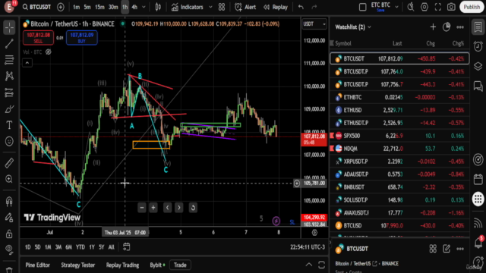Open the Pine Editor tab

(37, 265)
